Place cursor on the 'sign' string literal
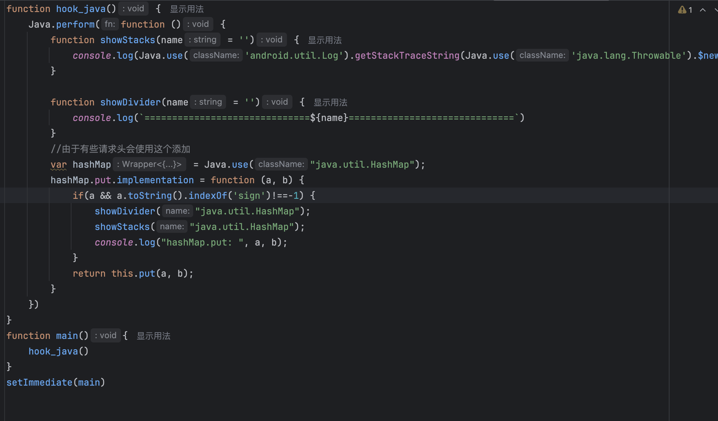The height and width of the screenshot is (421, 718). [249, 196]
